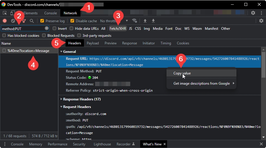Click the export HAR download arrow
The image size is (266, 148).
coord(153,21)
